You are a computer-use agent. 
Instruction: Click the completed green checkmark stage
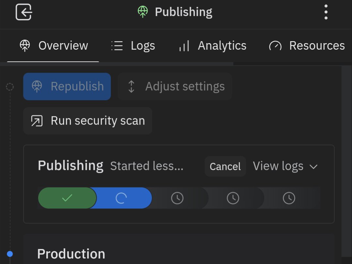(x=67, y=198)
